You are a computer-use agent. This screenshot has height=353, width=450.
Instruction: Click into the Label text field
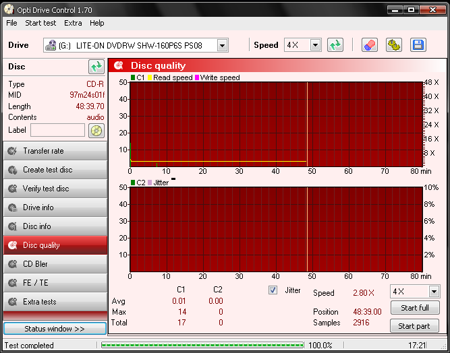pyautogui.click(x=58, y=131)
